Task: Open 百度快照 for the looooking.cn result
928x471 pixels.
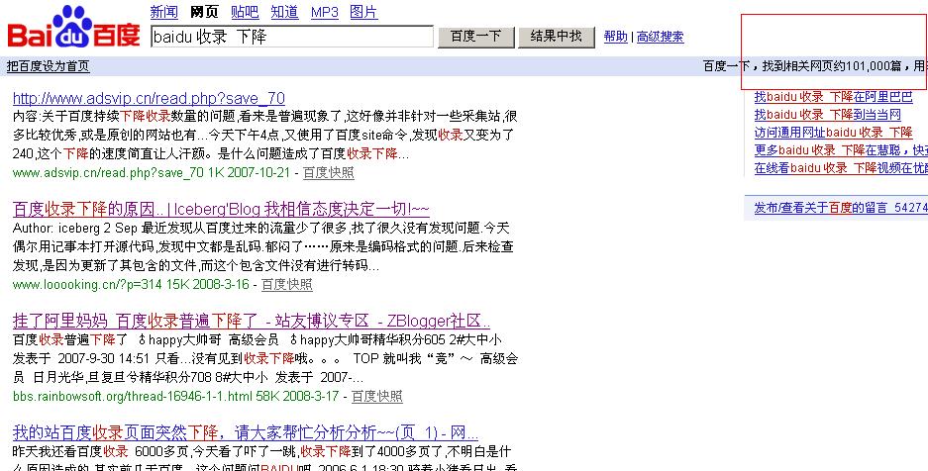Action: pos(287,284)
